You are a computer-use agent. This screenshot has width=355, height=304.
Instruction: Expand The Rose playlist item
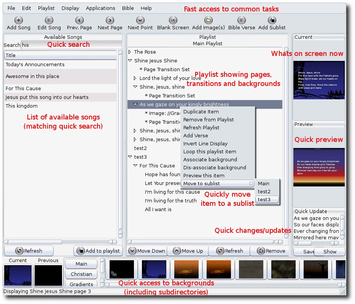coord(130,52)
